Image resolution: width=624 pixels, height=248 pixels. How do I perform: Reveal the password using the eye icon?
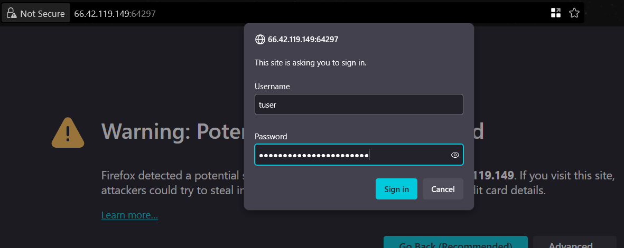point(455,155)
